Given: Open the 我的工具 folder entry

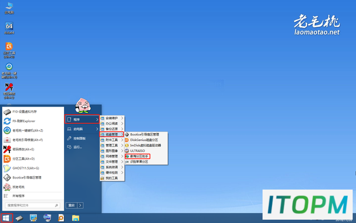Looking at the screenshot, I should (x=112, y=178).
